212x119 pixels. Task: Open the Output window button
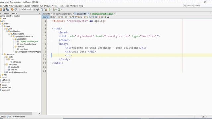point(3,117)
